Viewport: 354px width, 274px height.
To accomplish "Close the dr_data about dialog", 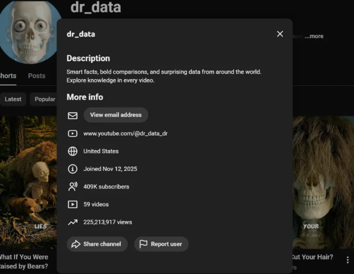I will tap(280, 34).
